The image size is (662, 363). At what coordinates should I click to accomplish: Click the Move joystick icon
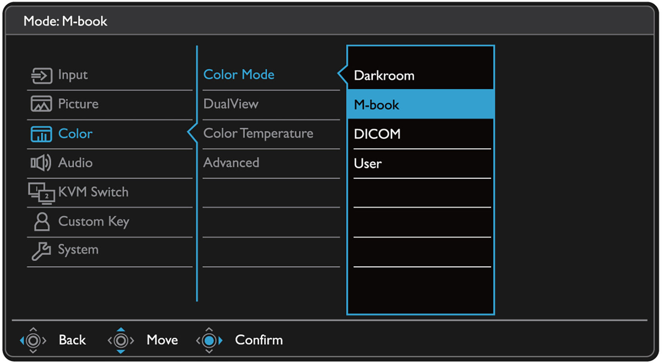(121, 340)
